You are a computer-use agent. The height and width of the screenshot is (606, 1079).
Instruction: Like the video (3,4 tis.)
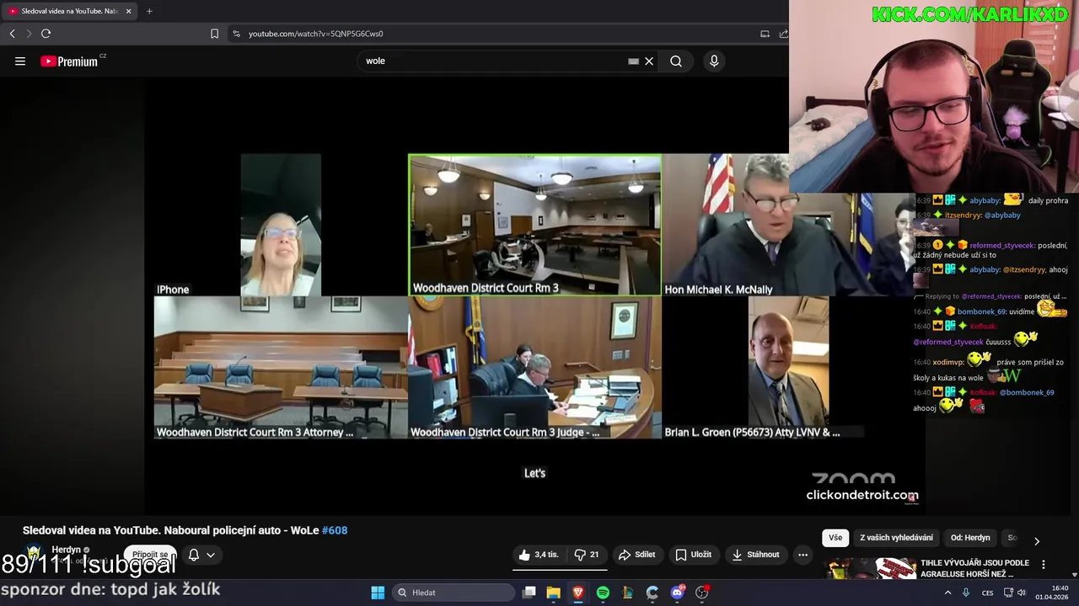tap(539, 555)
